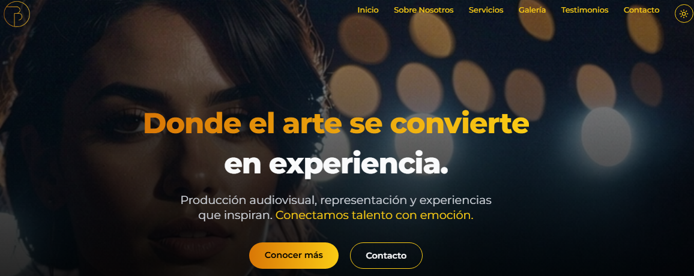694x276 pixels.
Task: Open the Galería nav link
Action: coord(532,10)
